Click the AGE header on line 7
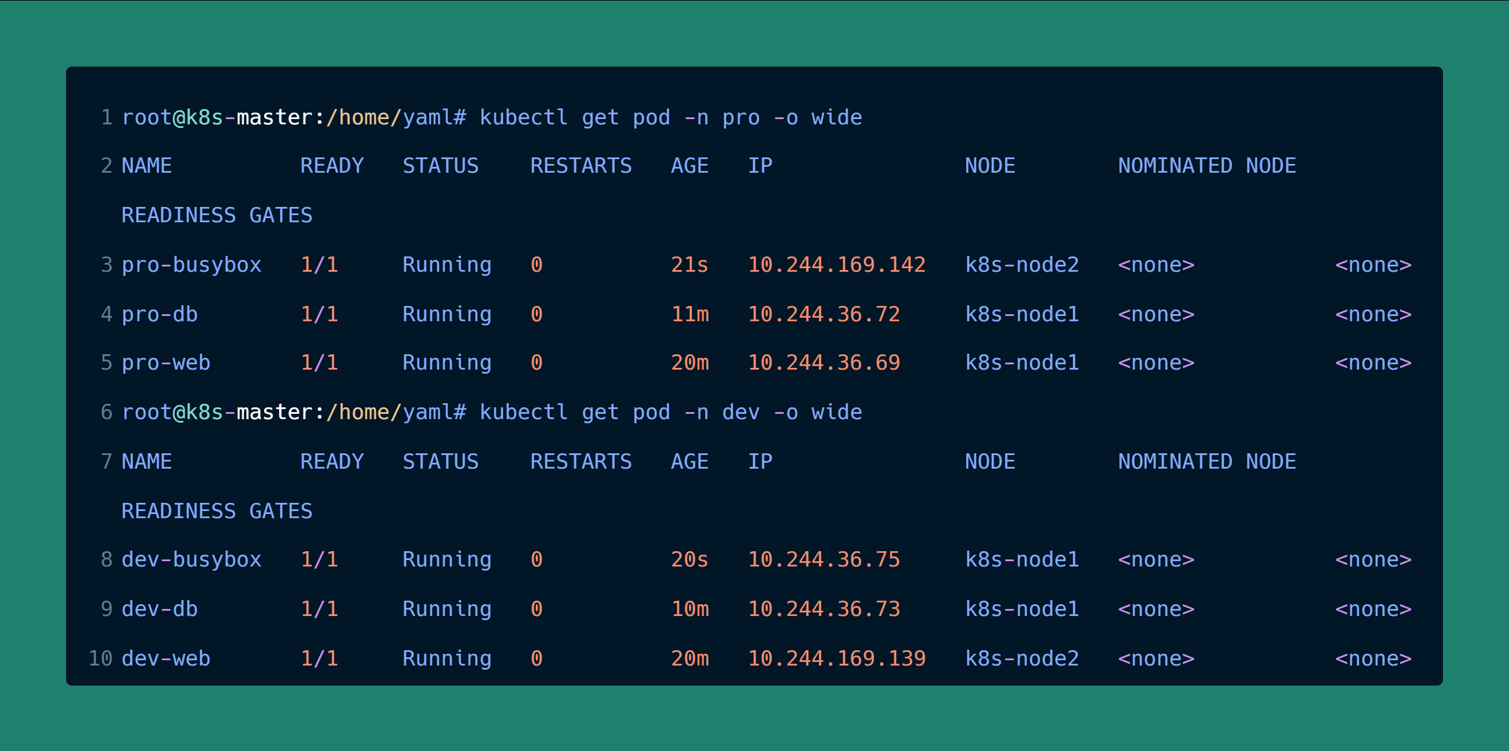Screen dimensions: 1509x751 tap(690, 462)
